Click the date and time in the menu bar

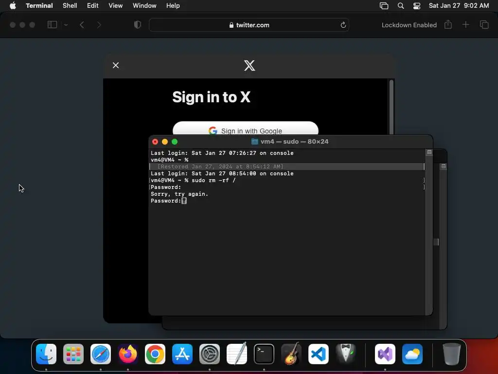point(459,6)
